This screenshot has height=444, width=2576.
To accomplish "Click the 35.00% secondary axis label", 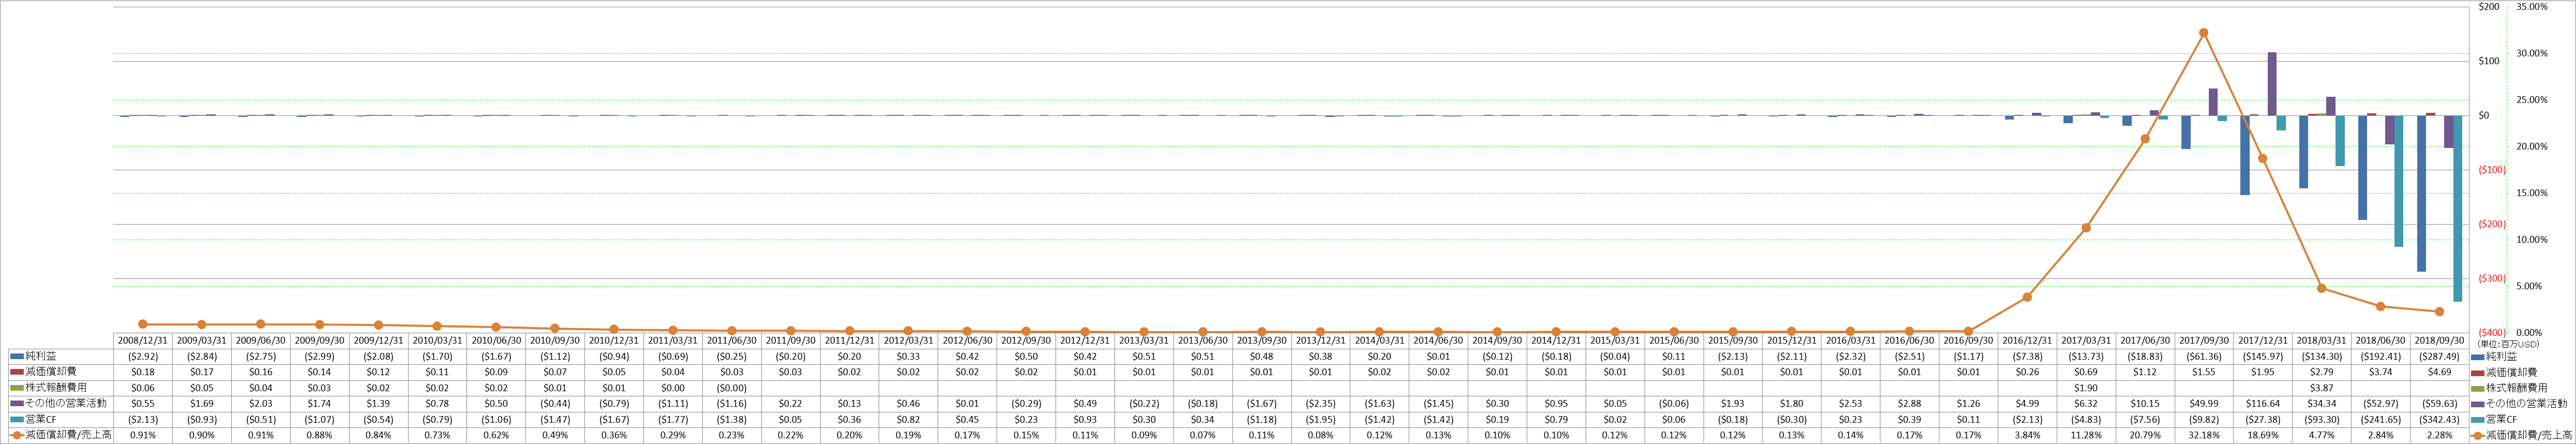I will 2531,7.
